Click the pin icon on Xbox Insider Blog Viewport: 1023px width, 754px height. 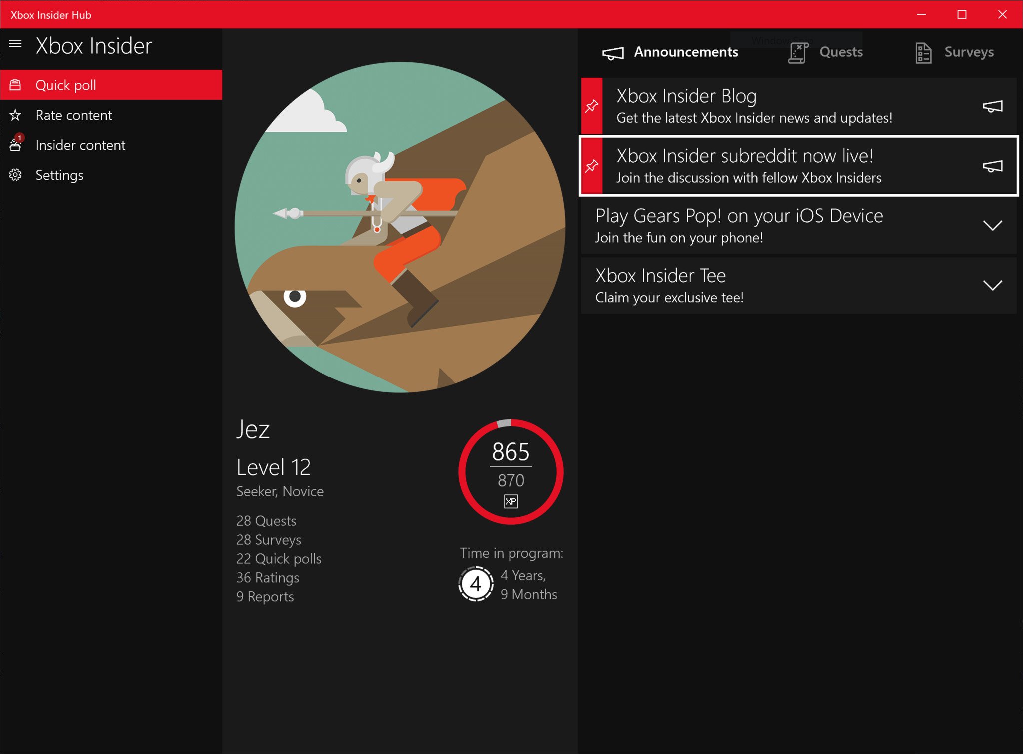tap(592, 106)
